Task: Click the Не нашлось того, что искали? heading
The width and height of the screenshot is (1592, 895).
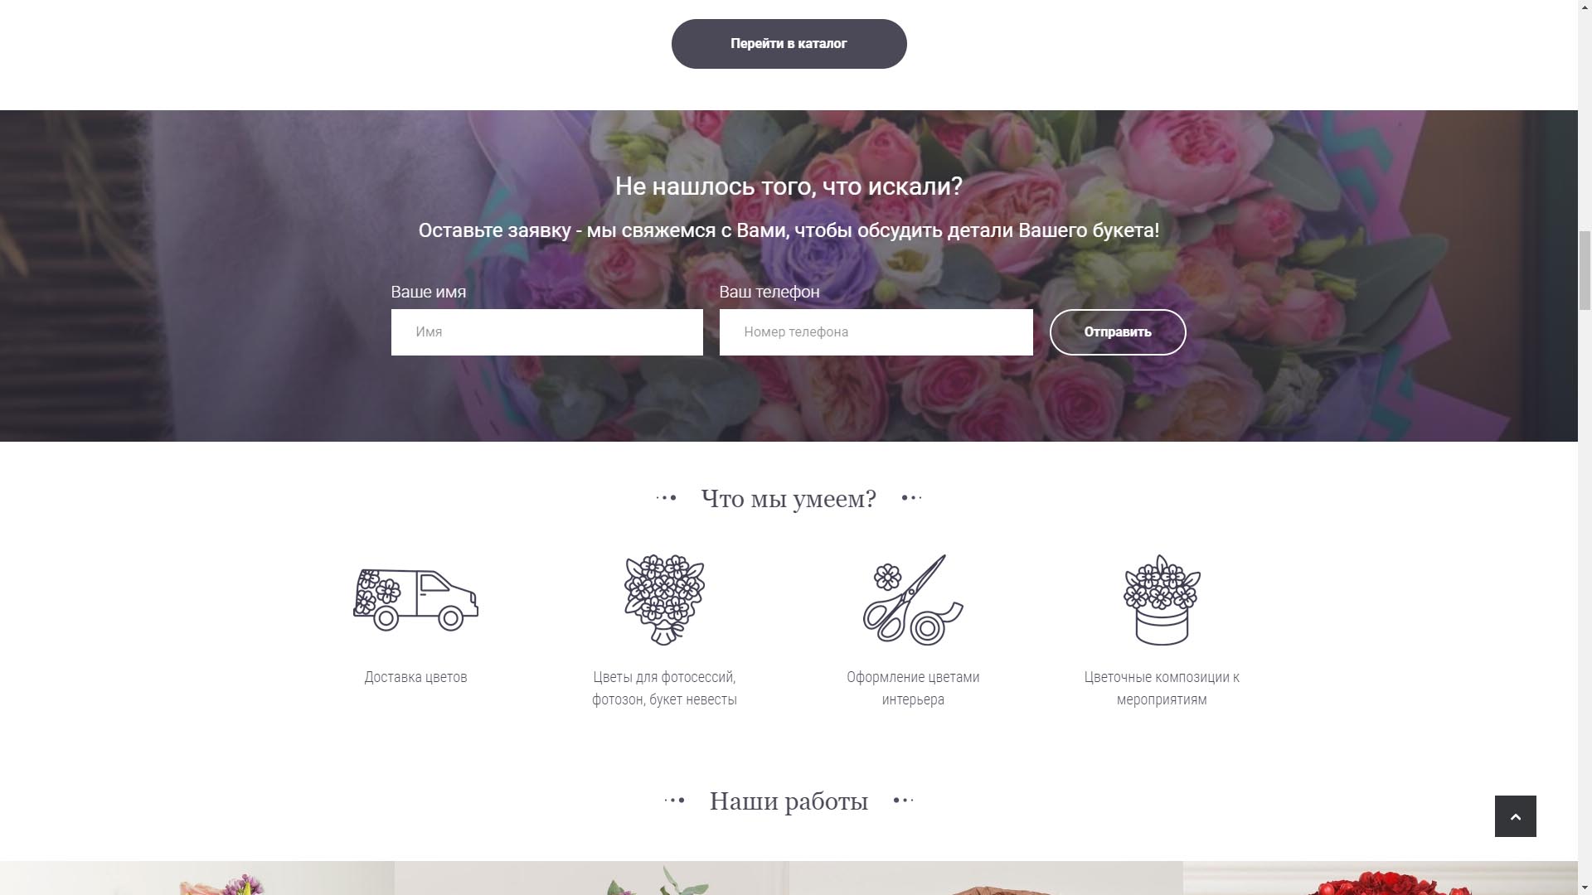Action: (789, 186)
